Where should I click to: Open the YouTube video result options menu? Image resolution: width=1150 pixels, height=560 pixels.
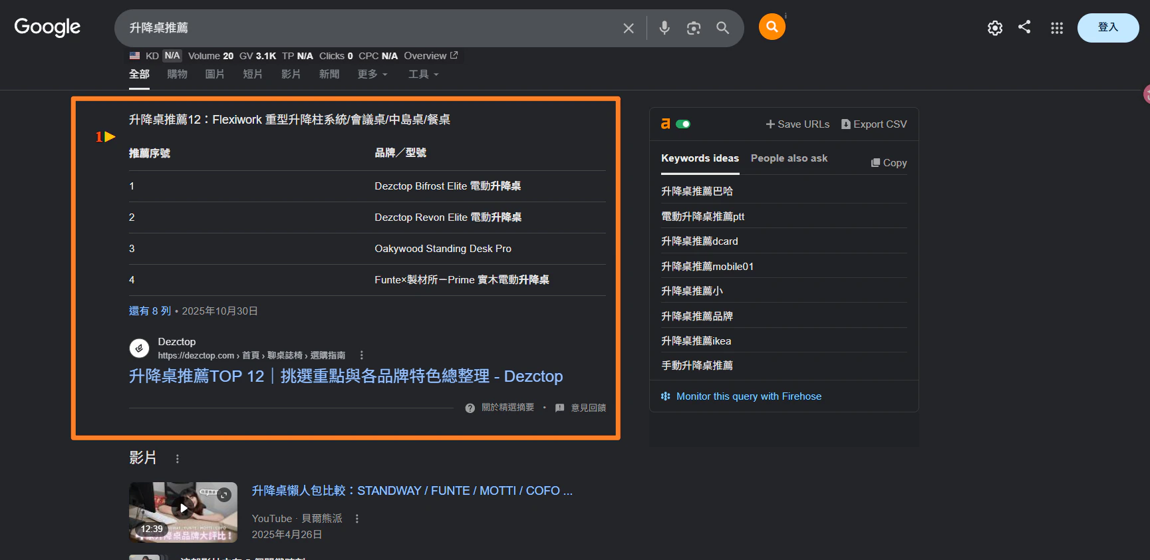click(x=357, y=519)
